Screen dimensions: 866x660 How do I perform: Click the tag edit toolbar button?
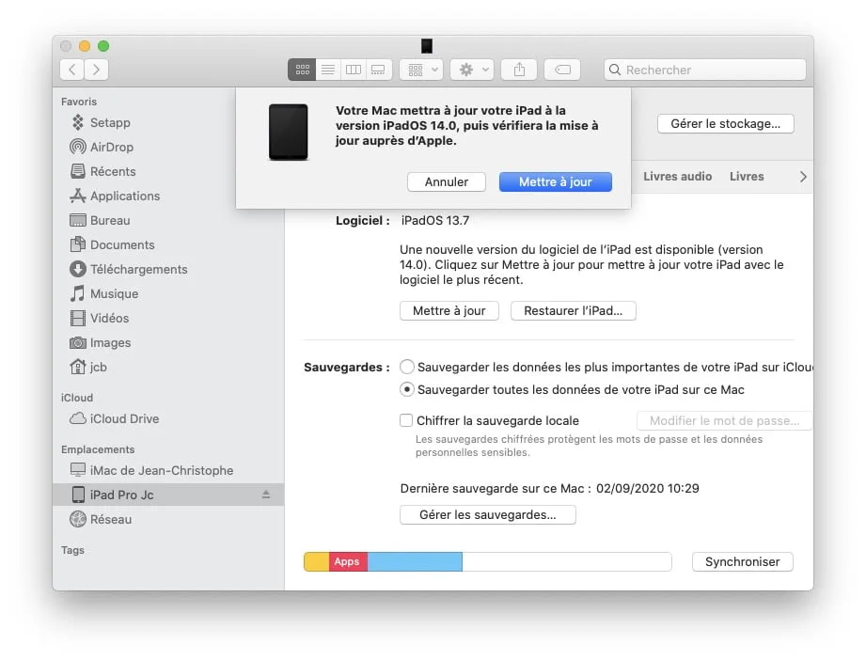tap(562, 70)
